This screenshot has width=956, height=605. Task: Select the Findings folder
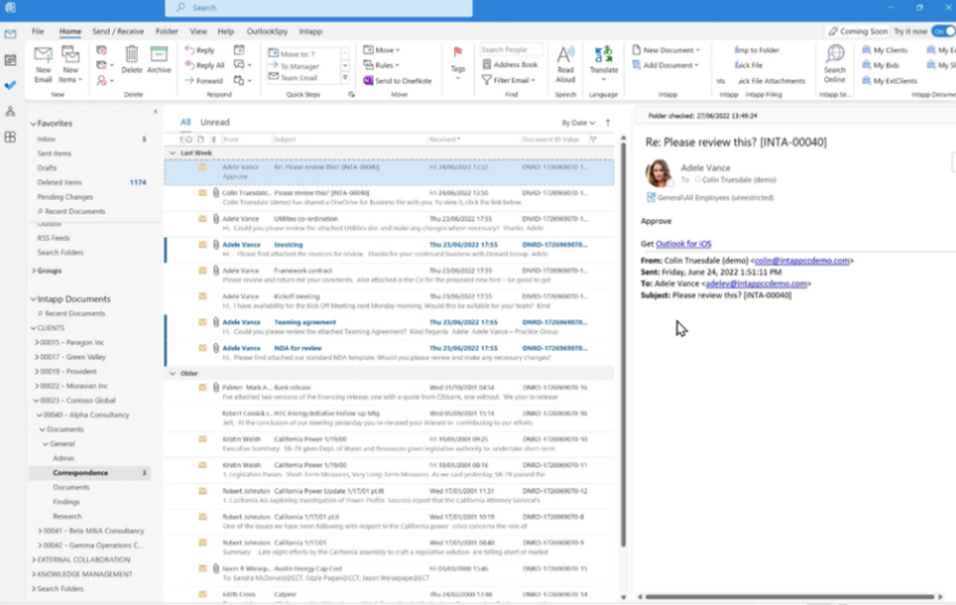[66, 502]
